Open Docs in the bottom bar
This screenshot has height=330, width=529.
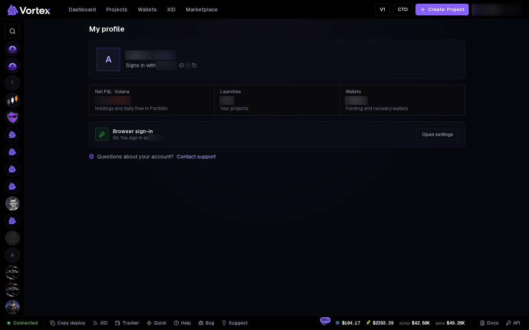tap(489, 323)
